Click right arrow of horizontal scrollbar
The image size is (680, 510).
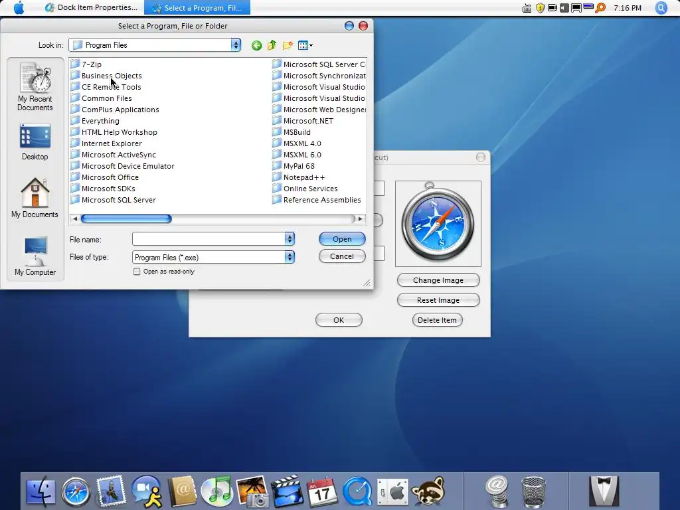(x=361, y=219)
